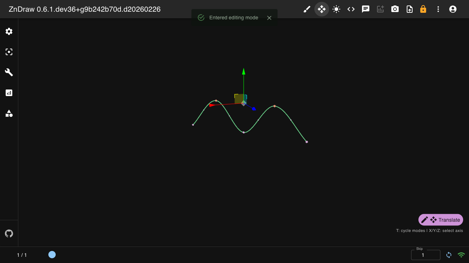The image size is (469, 263).
Task: Open the analysis chart sidebar icon
Action: point(9,93)
